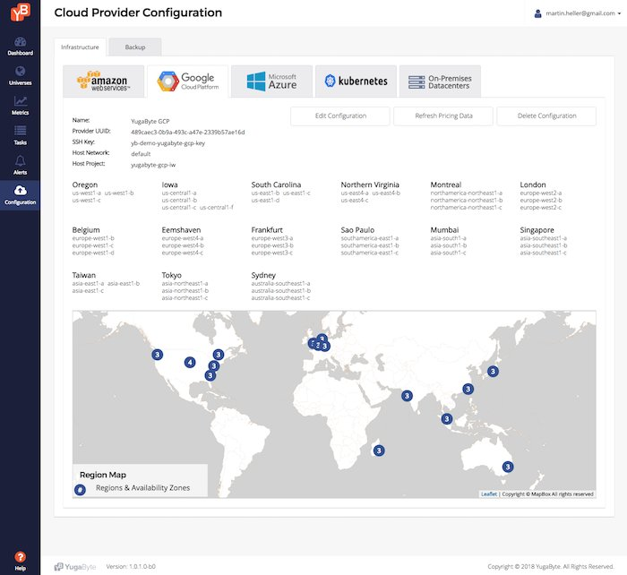Select the Amazon Web Services provider tab

tap(104, 82)
